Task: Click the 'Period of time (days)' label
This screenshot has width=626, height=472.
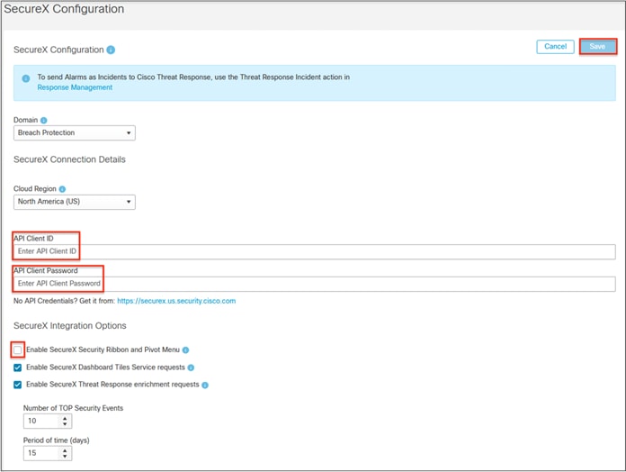Action: coord(57,440)
